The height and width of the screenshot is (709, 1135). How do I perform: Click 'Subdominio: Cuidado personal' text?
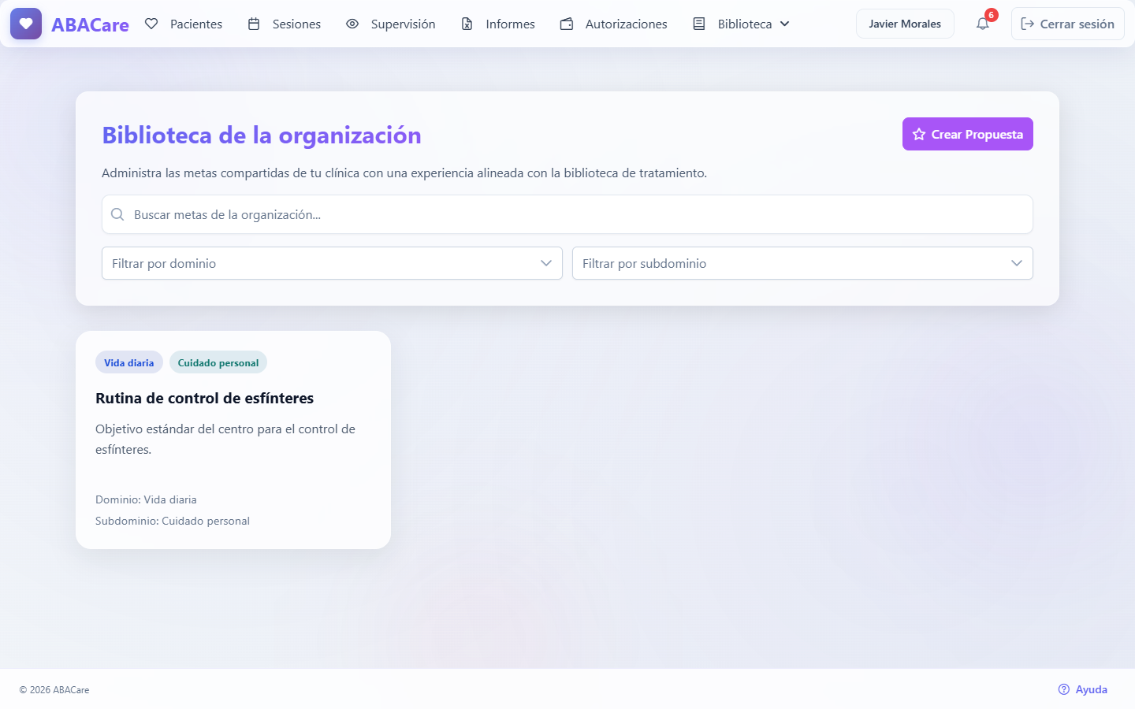click(x=173, y=521)
